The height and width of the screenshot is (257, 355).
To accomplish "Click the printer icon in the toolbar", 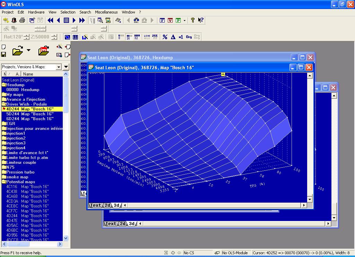I will pos(22,20).
